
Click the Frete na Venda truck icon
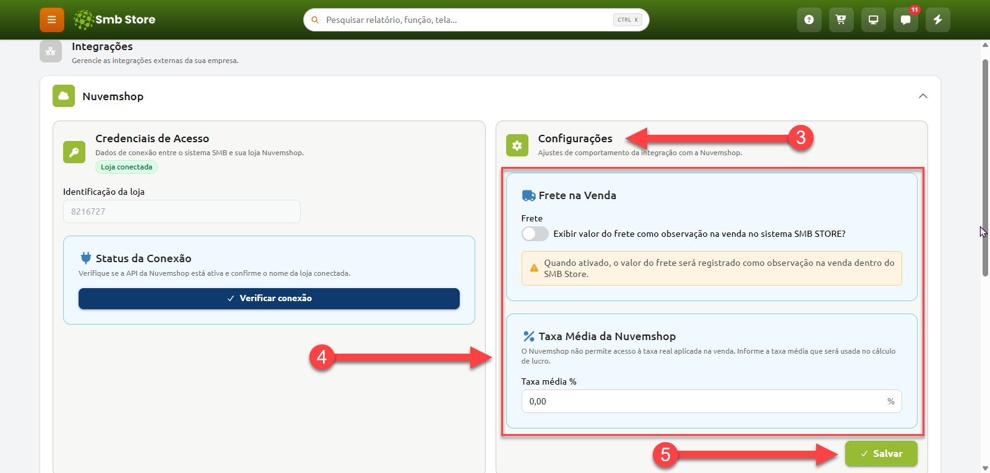point(528,195)
